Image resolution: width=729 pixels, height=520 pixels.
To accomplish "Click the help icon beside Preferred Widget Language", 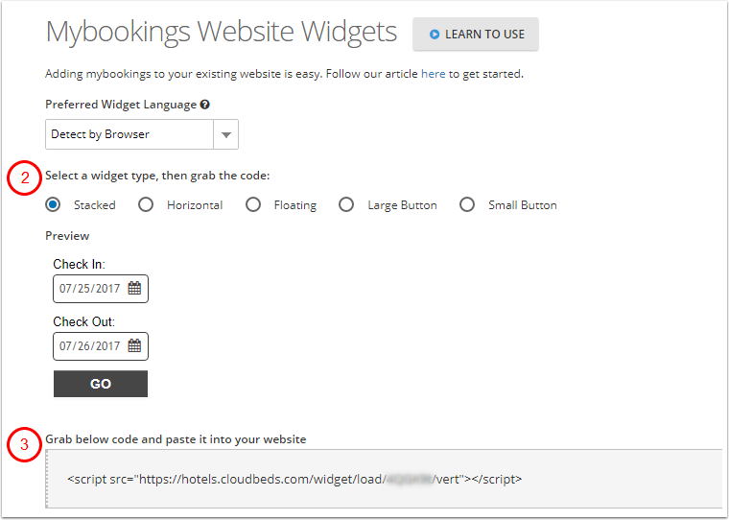I will point(205,105).
